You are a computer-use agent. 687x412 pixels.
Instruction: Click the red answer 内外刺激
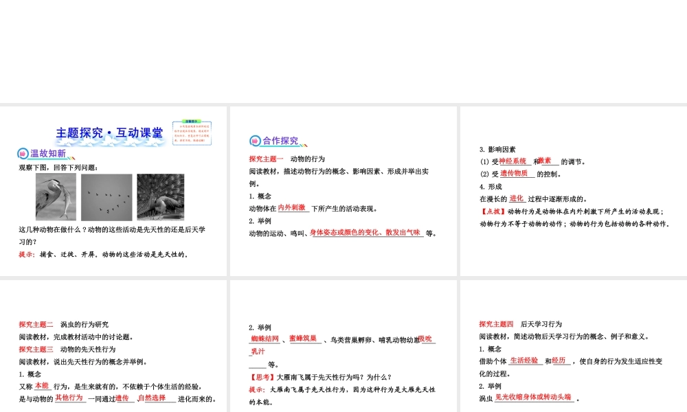[x=292, y=207]
